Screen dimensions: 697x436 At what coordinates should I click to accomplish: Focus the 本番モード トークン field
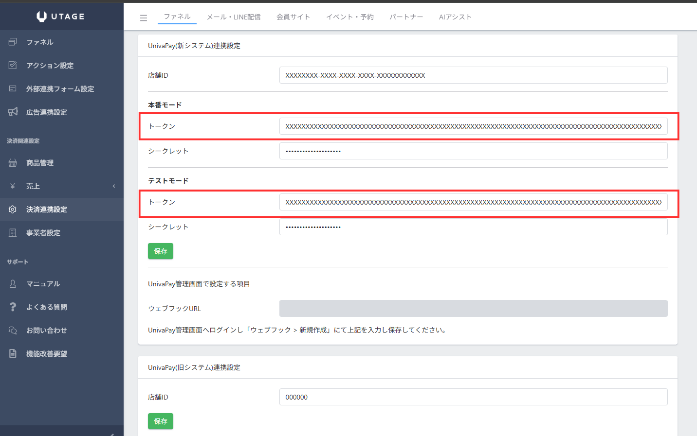[473, 126]
